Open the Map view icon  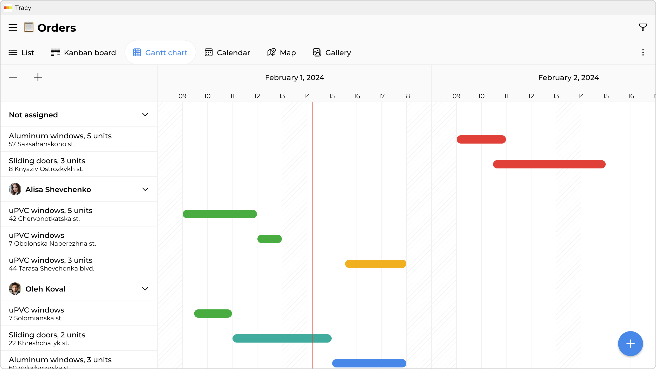(x=271, y=52)
